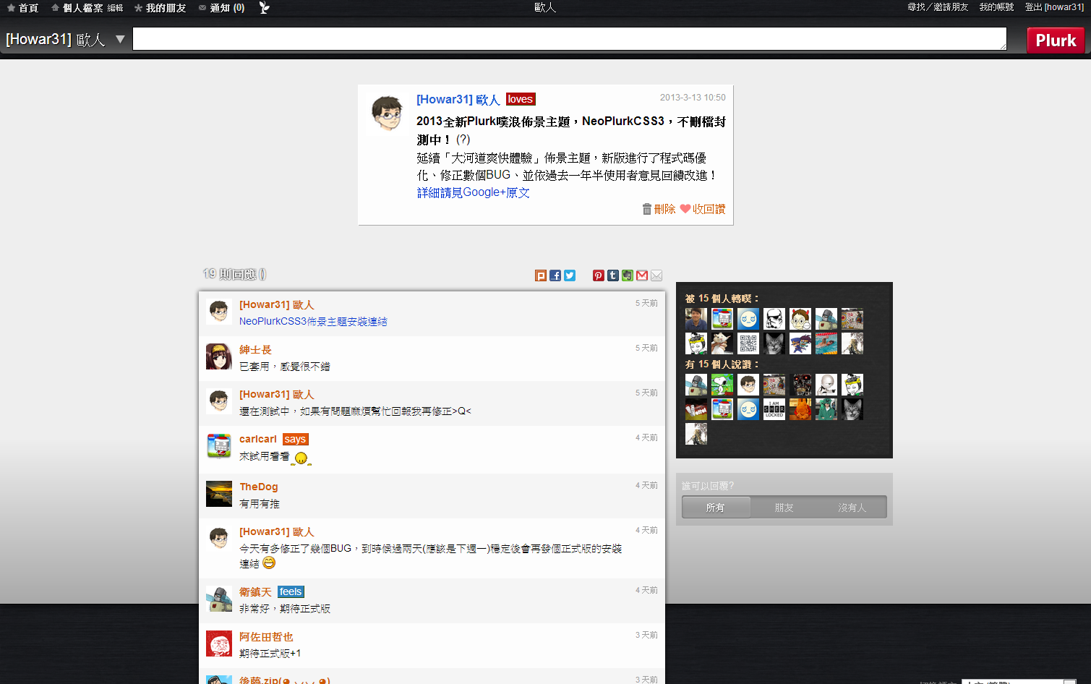
Task: Share this plurk on Twitter
Action: click(x=570, y=275)
